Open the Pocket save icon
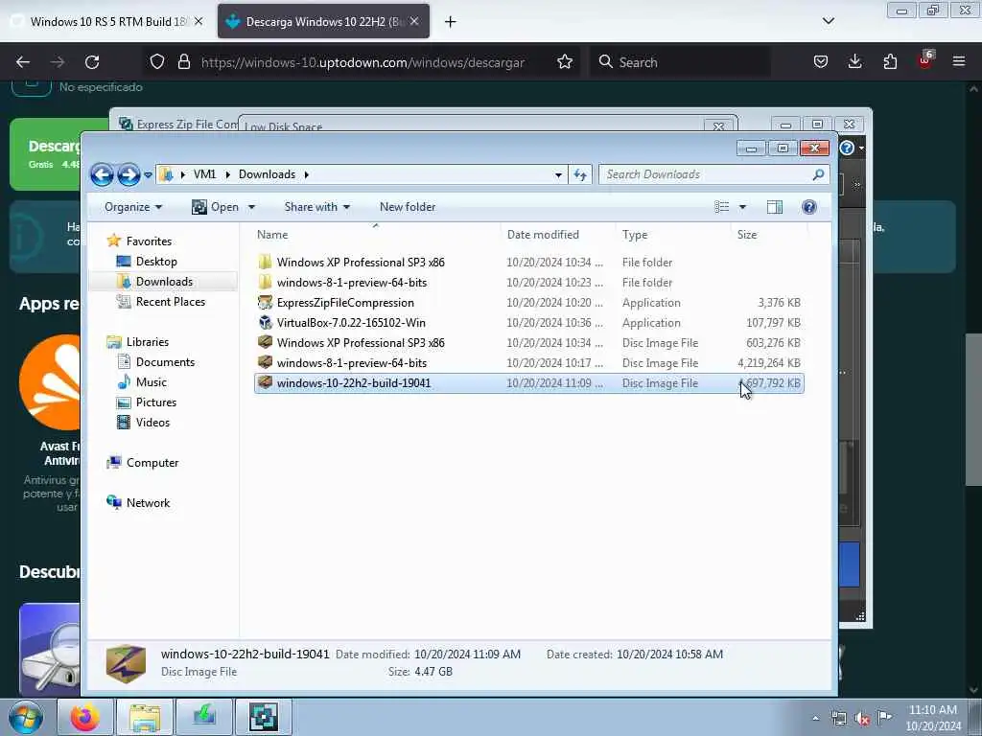982x736 pixels. tap(821, 62)
